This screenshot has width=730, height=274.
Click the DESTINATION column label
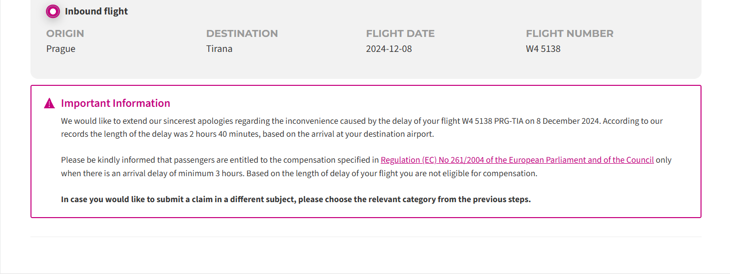(x=242, y=33)
